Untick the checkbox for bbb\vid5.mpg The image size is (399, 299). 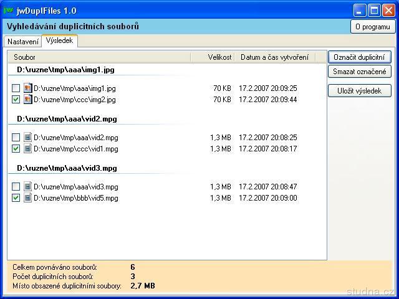click(x=16, y=198)
